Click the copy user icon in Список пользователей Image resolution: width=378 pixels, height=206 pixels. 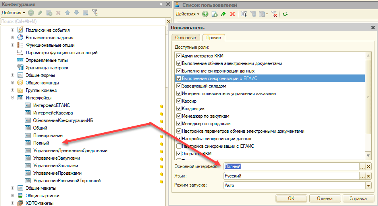[214, 14]
